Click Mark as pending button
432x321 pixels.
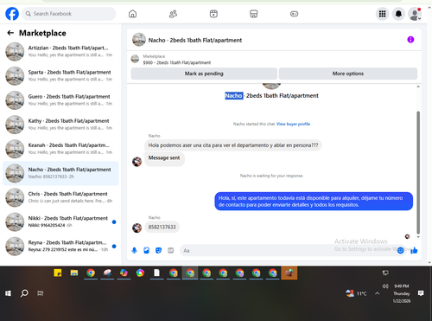(x=204, y=74)
